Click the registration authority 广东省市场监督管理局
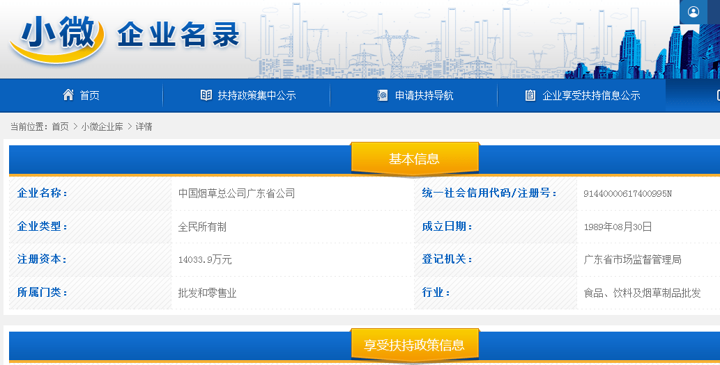Image resolution: width=720 pixels, height=365 pixels. pyautogui.click(x=632, y=259)
